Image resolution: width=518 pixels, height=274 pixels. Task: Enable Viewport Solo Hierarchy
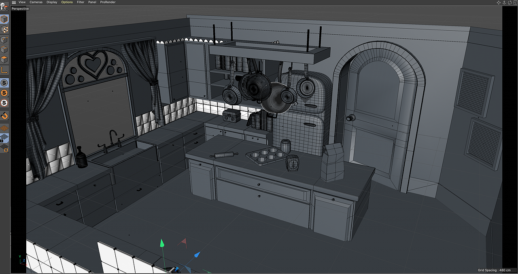(4, 103)
